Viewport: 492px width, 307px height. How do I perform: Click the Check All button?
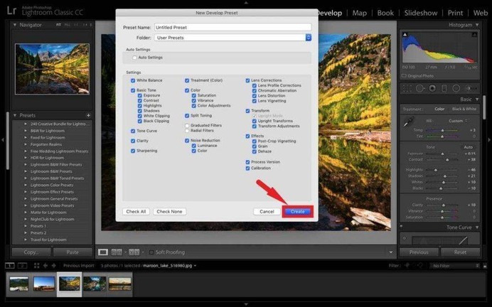click(136, 212)
